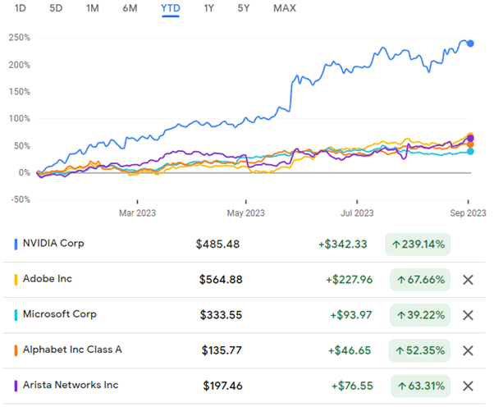Viewport: 494px width, 407px height.
Task: Click the cyan Microsoft endpoint dot on chart
Action: (x=470, y=152)
